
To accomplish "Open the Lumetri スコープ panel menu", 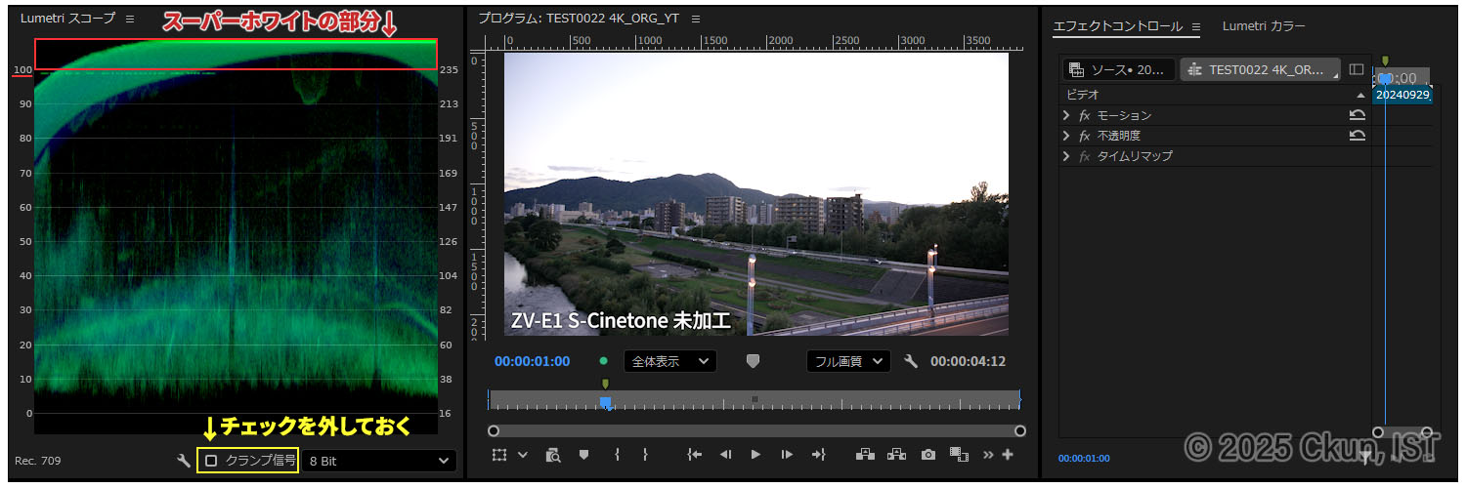I will coord(131,19).
